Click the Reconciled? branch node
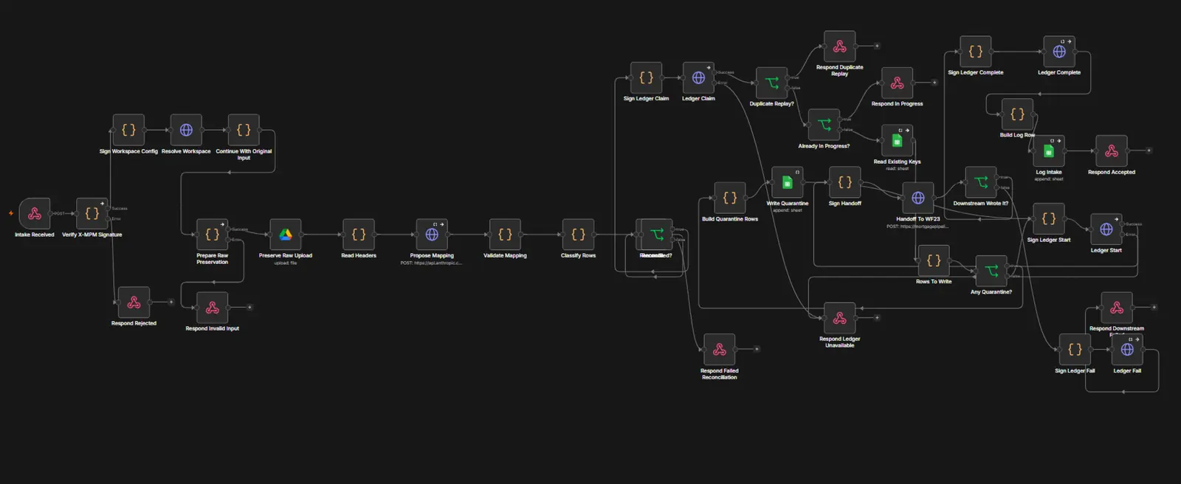Screen dimensions: 1181x484 (x=657, y=234)
